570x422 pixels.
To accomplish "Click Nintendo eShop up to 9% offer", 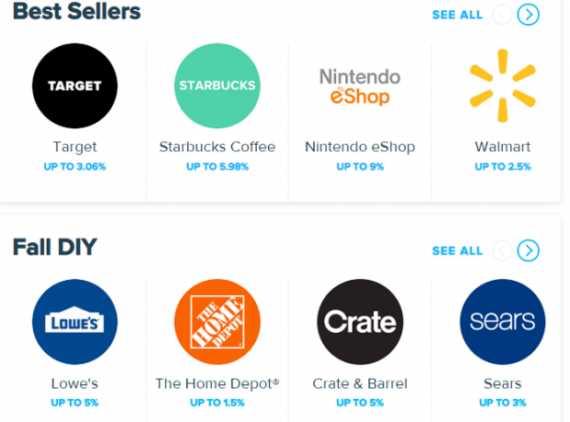I will click(x=360, y=166).
